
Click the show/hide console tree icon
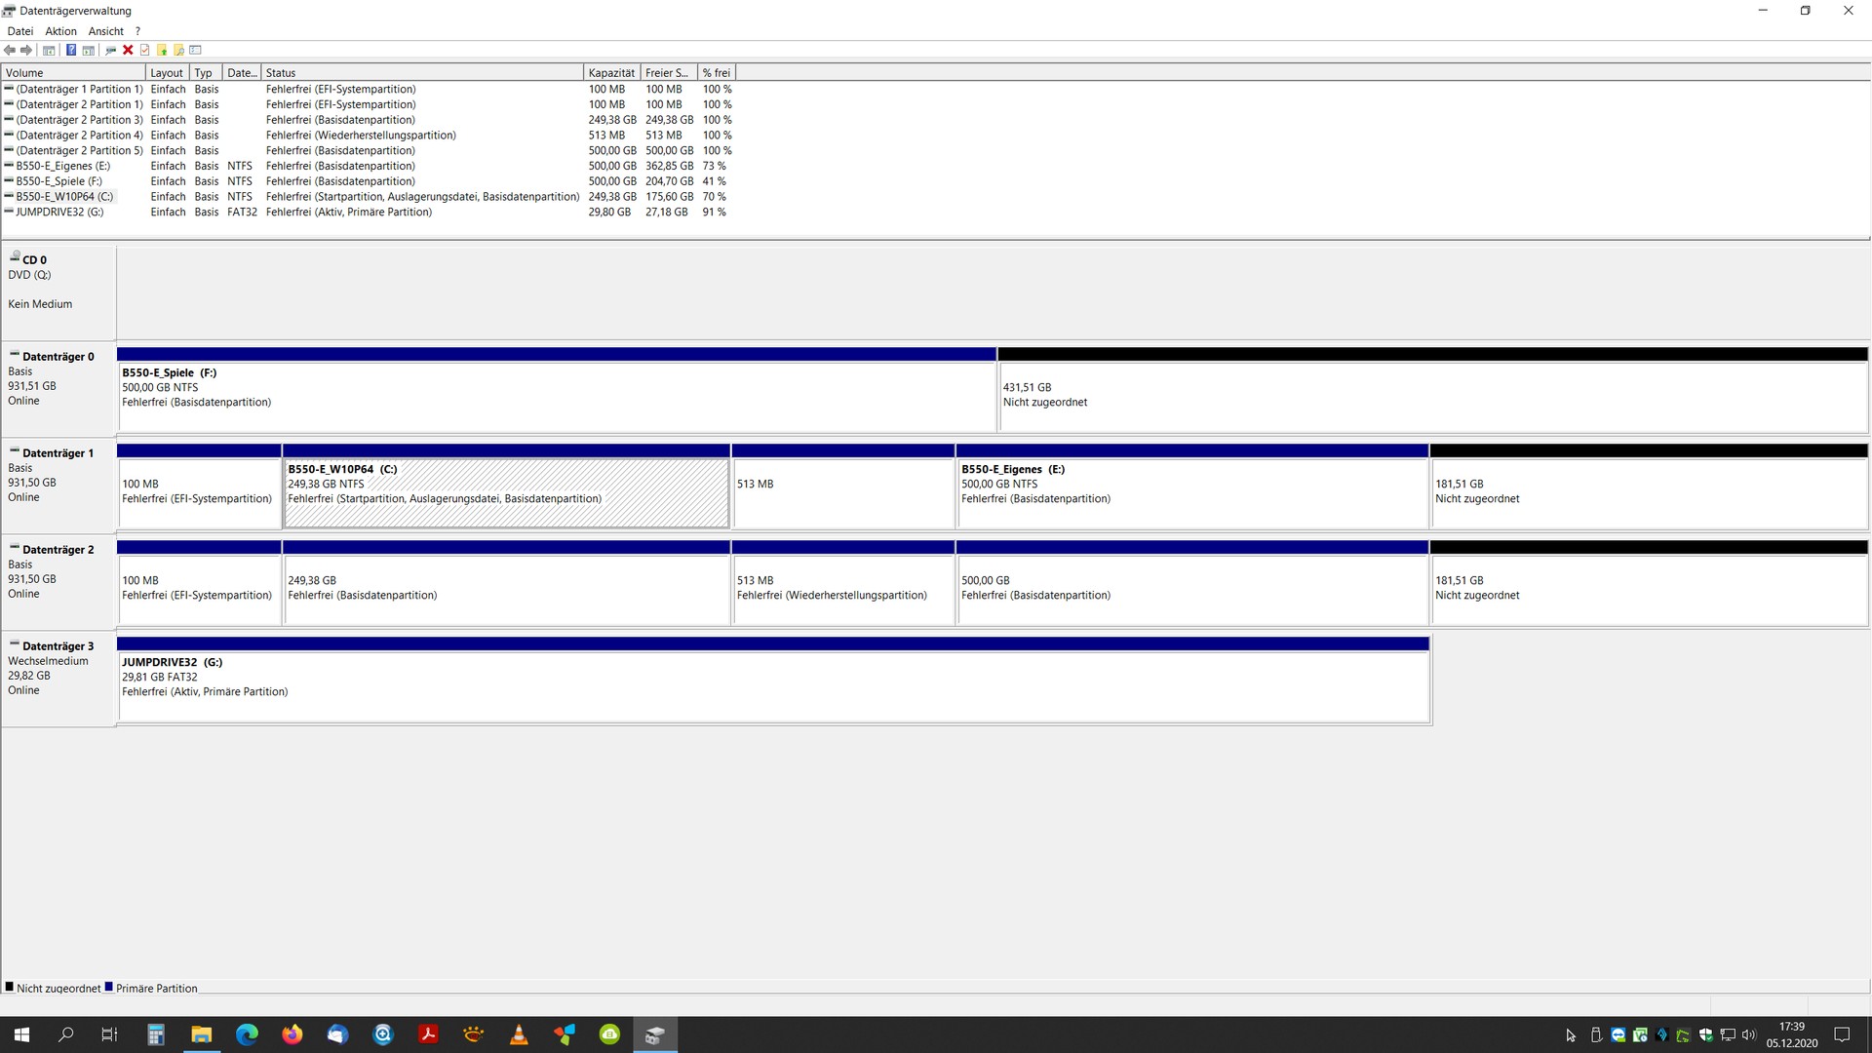point(49,50)
